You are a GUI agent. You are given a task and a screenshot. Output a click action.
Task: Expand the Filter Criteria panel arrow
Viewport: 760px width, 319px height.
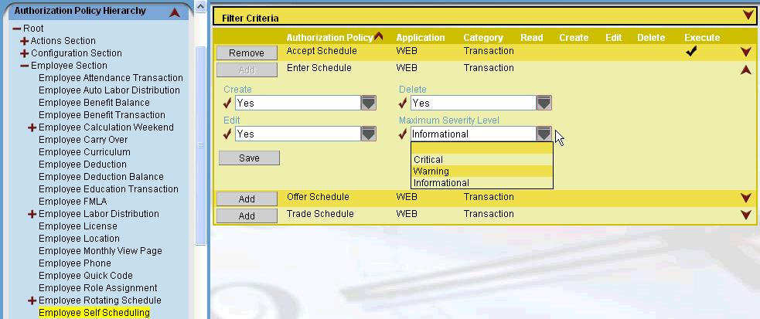tap(747, 15)
